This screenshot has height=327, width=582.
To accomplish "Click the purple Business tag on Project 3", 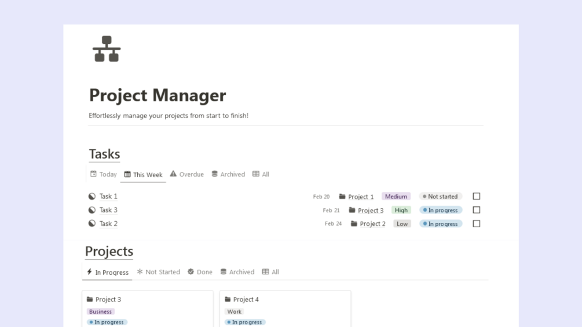I will click(x=101, y=311).
